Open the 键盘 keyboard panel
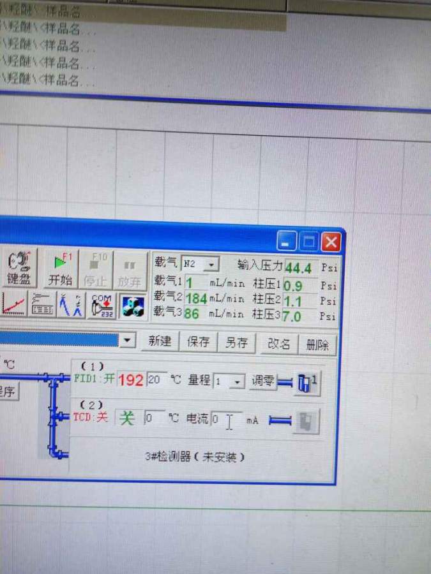This screenshot has height=574, width=431. (x=19, y=269)
